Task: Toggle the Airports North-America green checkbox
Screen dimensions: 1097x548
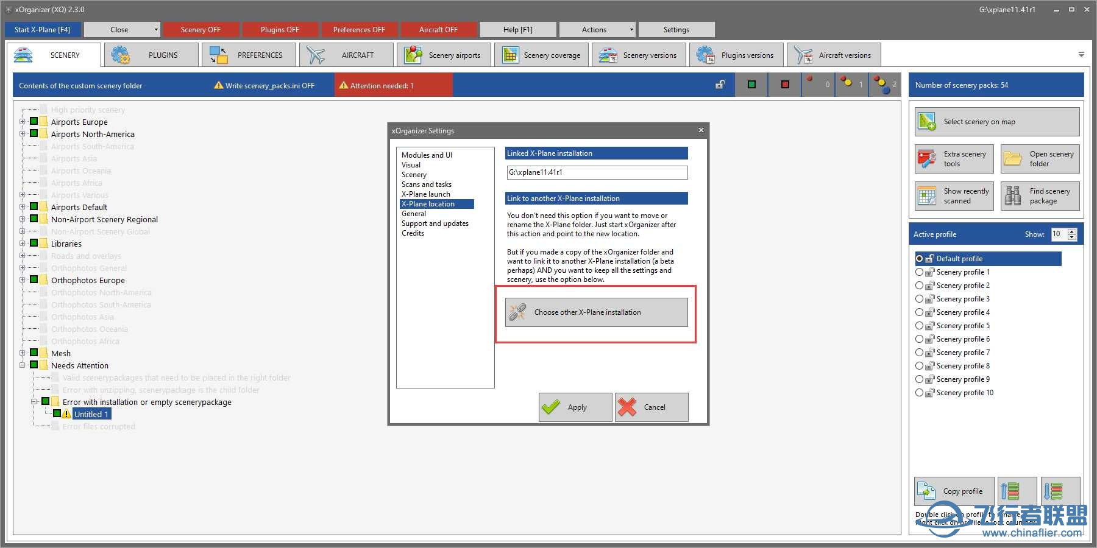Action: (x=34, y=133)
